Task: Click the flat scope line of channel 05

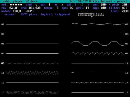Action: pyautogui.click(x=32, y=44)
